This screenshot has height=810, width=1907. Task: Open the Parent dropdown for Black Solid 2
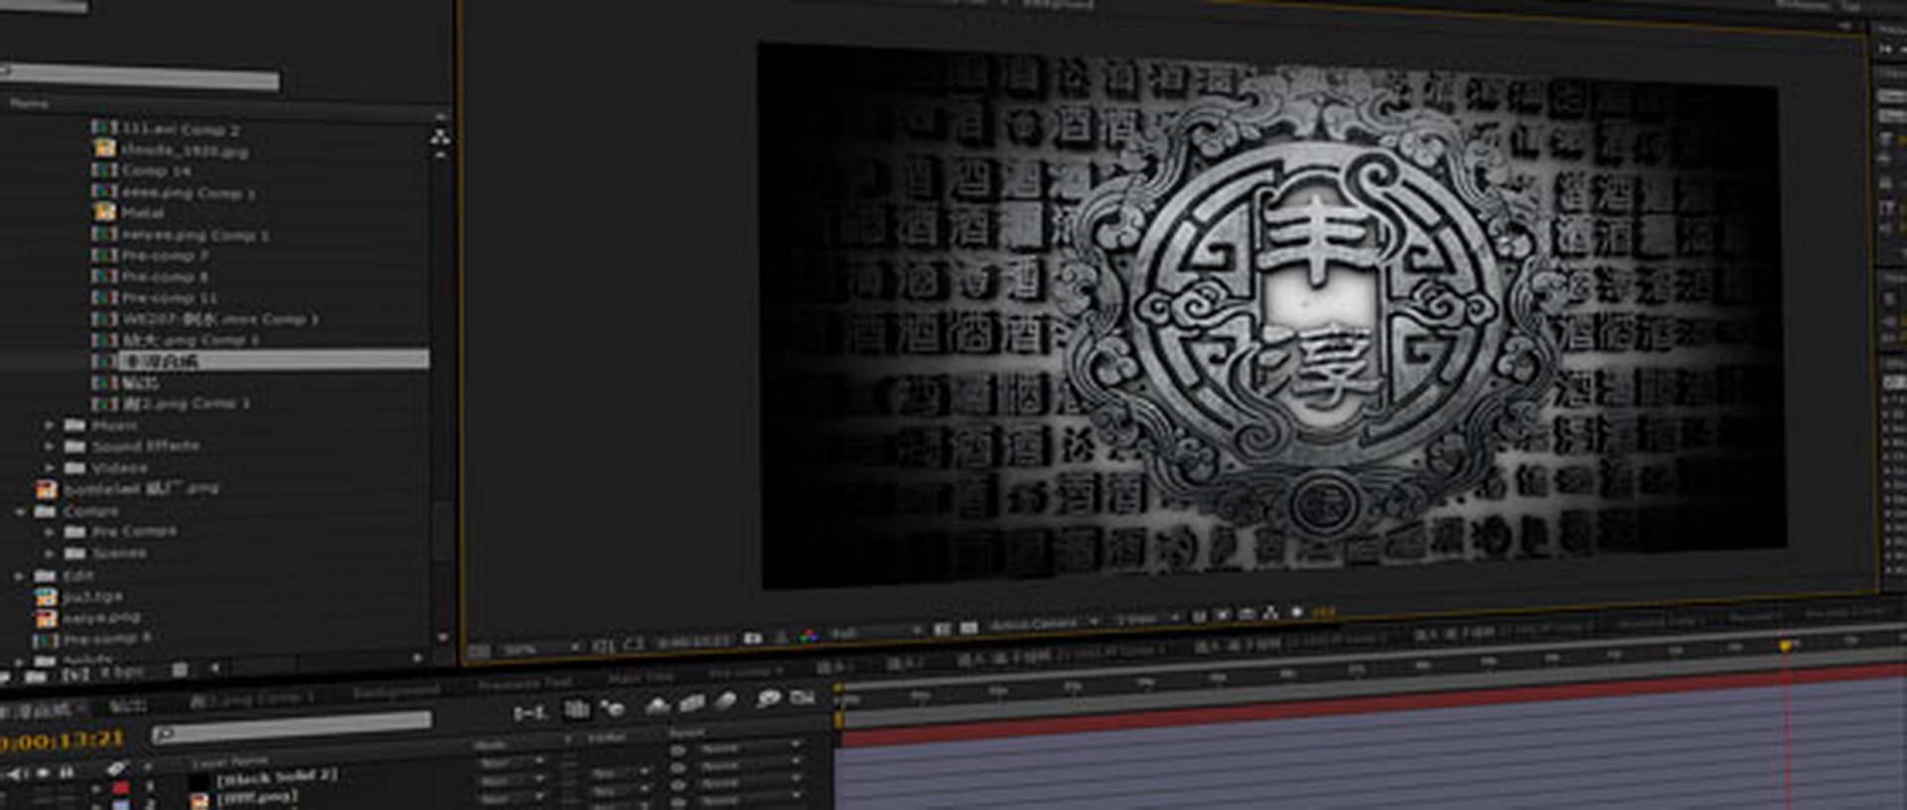pos(747,748)
